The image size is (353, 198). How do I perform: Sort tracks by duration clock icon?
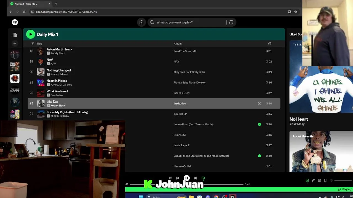point(270,43)
